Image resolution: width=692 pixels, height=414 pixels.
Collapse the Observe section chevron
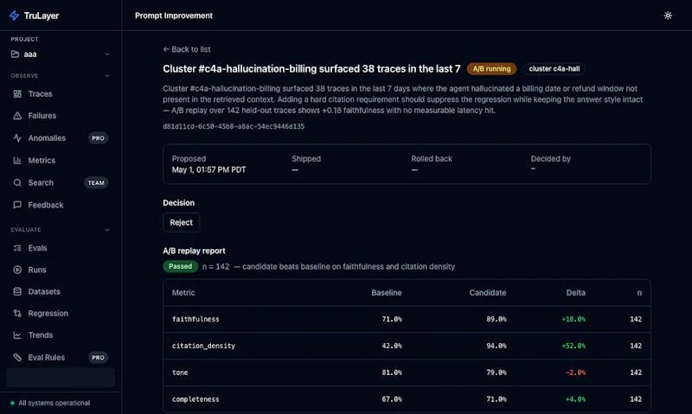click(x=107, y=76)
